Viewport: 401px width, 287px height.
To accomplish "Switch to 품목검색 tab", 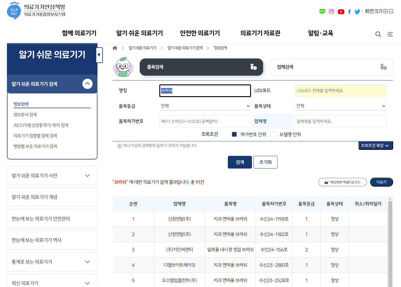I will pyautogui.click(x=201, y=67).
